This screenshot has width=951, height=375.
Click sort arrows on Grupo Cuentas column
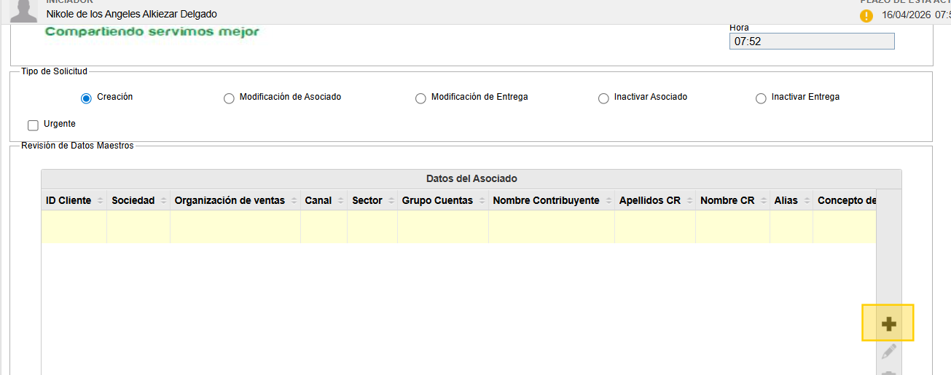point(482,201)
